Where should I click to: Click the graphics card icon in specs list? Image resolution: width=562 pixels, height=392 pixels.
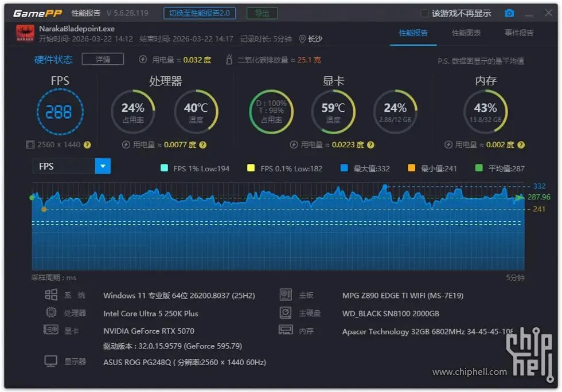click(x=50, y=330)
